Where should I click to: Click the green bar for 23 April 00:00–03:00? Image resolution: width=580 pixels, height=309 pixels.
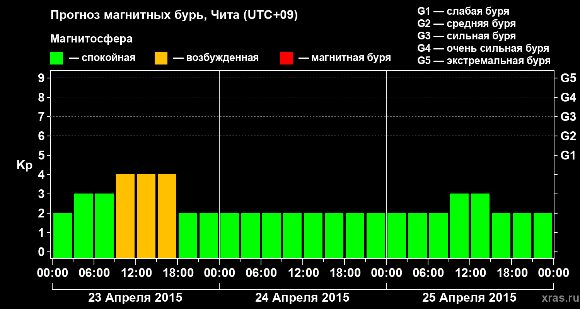pos(63,235)
